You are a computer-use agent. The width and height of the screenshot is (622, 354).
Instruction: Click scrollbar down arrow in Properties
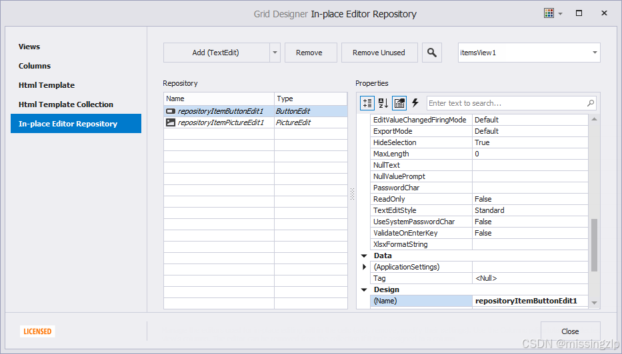(594, 303)
